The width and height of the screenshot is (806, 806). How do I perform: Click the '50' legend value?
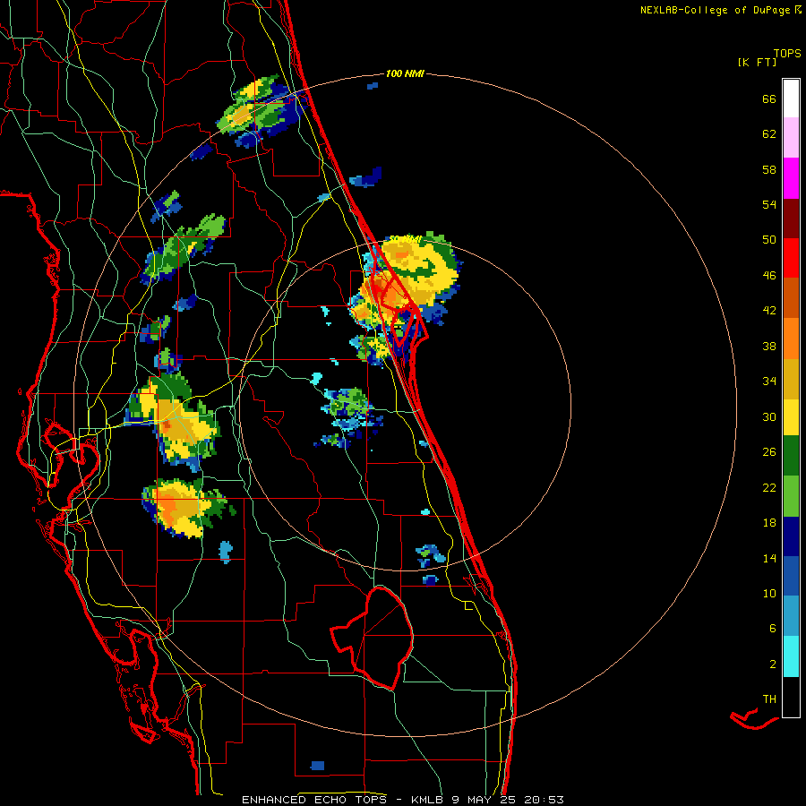769,240
